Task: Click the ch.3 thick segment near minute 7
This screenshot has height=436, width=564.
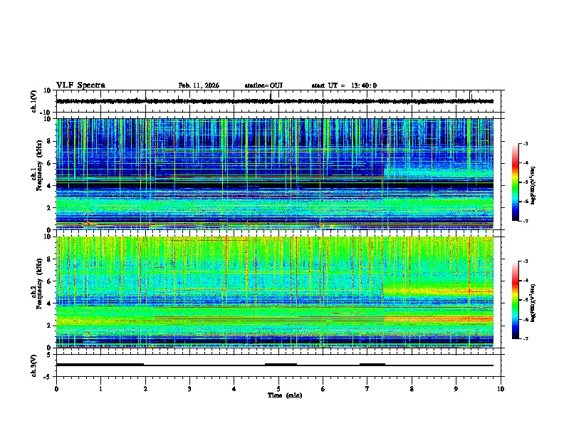Action: 372,365
